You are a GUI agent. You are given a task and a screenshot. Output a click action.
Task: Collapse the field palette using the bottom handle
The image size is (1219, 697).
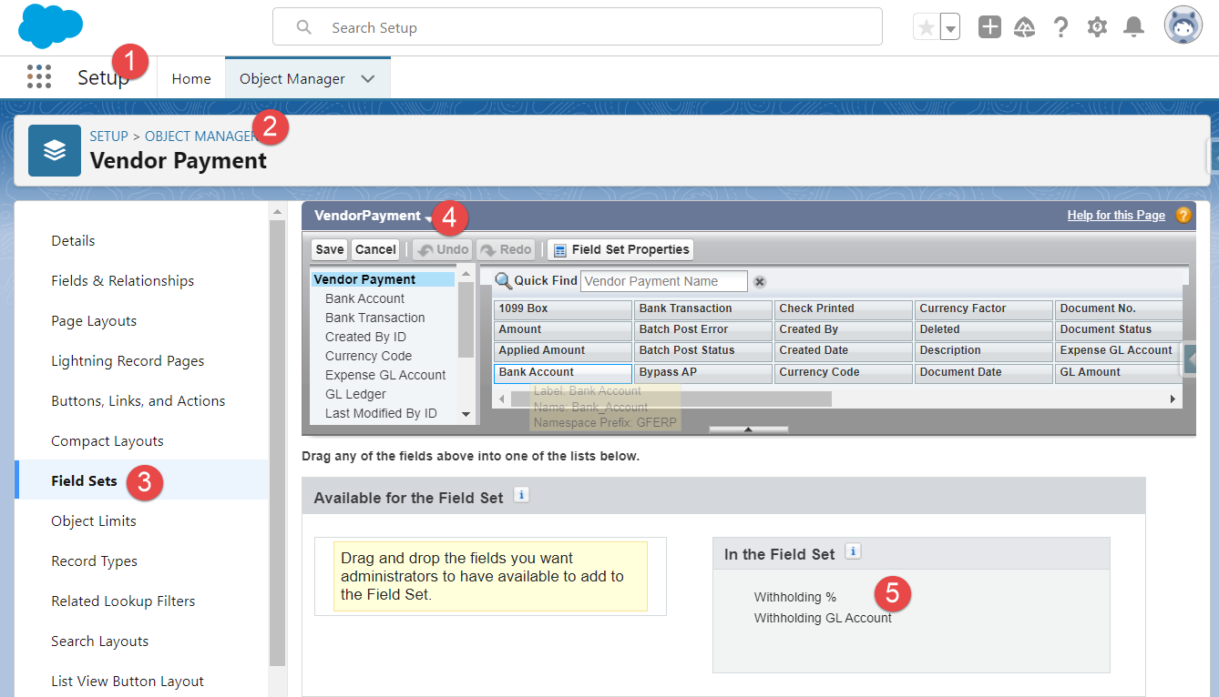pyautogui.click(x=749, y=429)
